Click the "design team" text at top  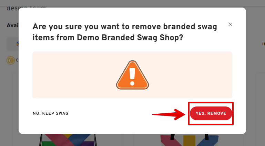[x=26, y=7]
